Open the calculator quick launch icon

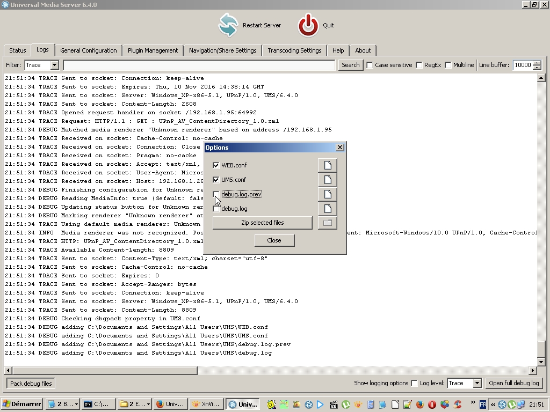point(371,404)
